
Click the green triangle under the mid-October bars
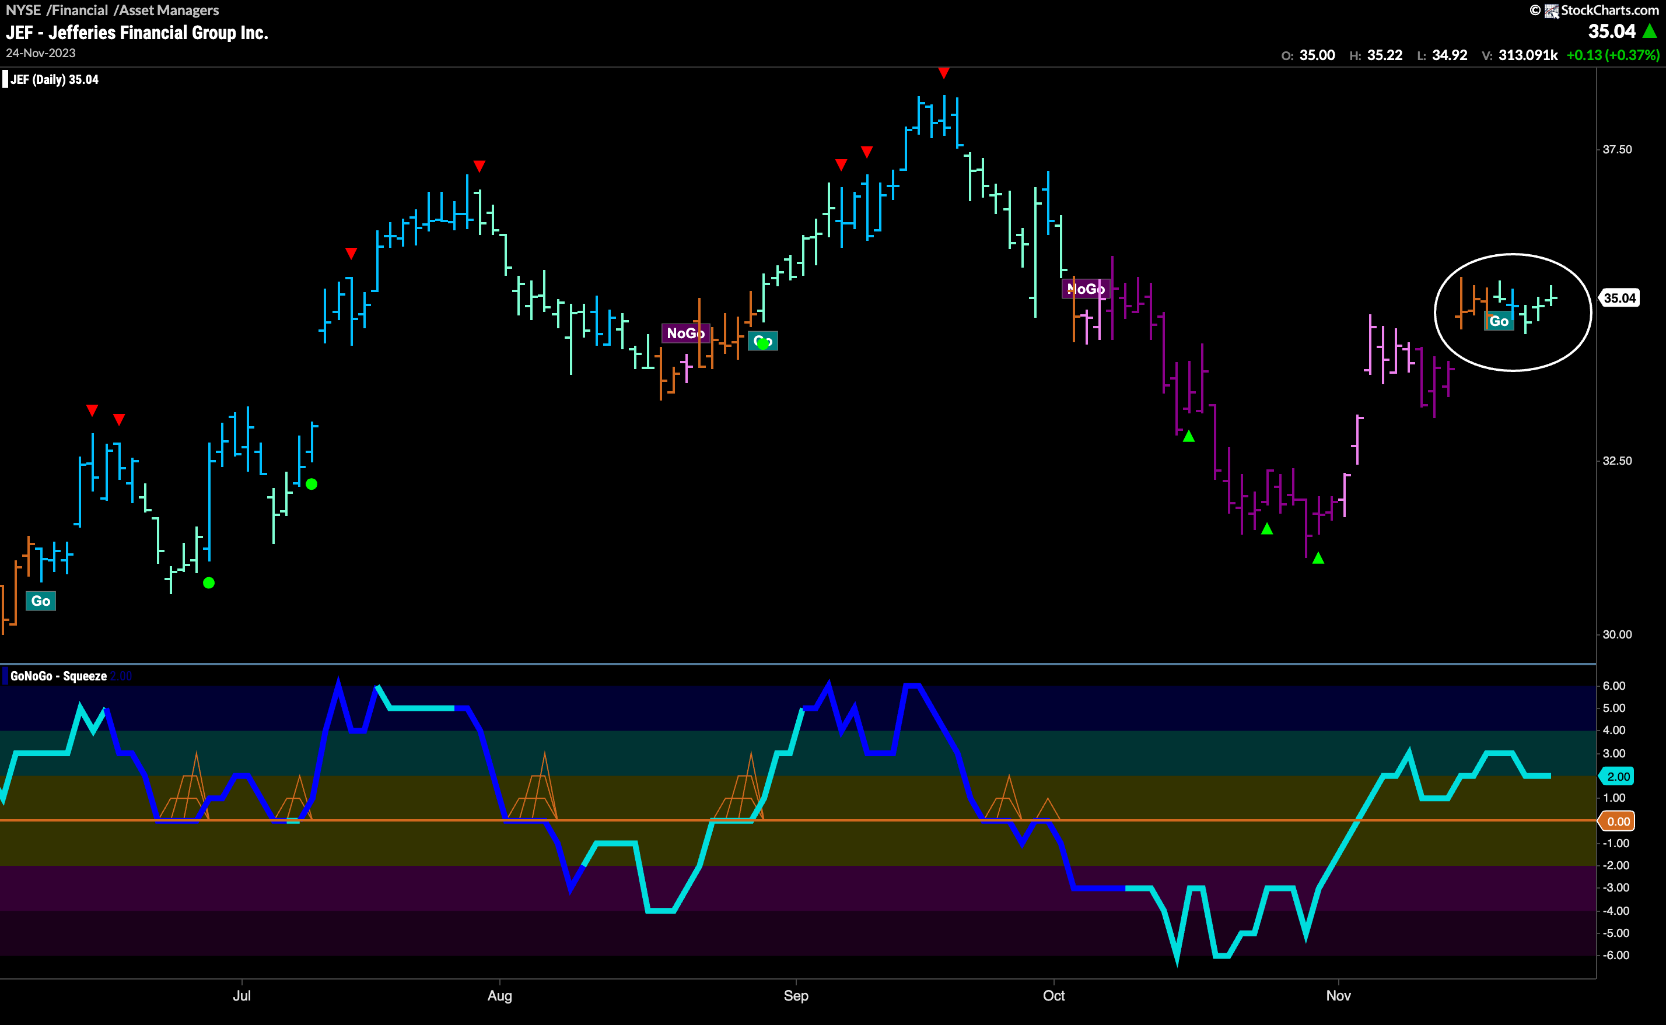[1189, 437]
